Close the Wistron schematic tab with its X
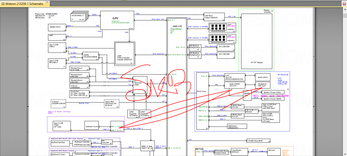The image size is (347, 156). (x=47, y=2)
